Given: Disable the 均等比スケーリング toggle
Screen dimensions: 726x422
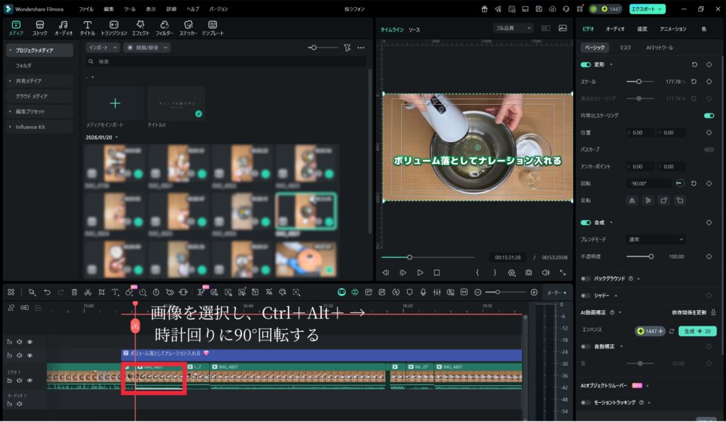Looking at the screenshot, I should 708,115.
